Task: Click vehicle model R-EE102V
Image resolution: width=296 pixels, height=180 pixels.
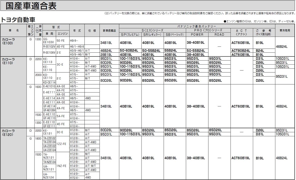Action: (49, 47)
